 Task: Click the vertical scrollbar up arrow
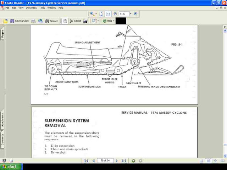coord(225,31)
